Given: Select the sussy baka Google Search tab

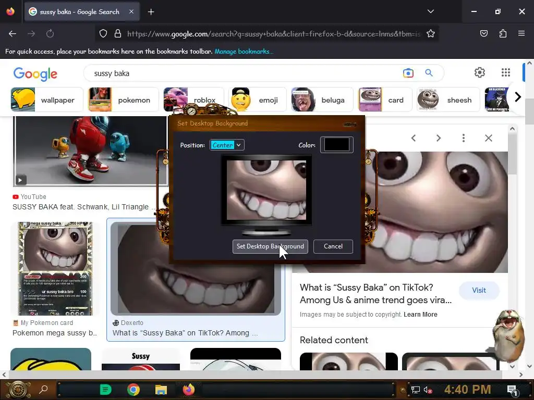Looking at the screenshot, I should click(82, 12).
